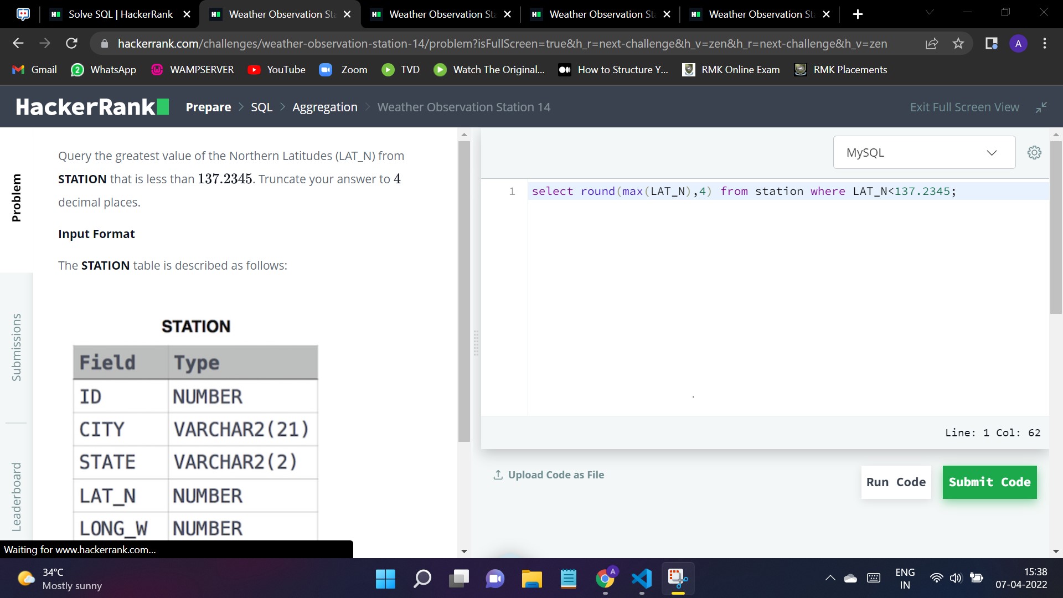Reload the page with the refresh icon
This screenshot has height=598, width=1063.
tap(71, 43)
